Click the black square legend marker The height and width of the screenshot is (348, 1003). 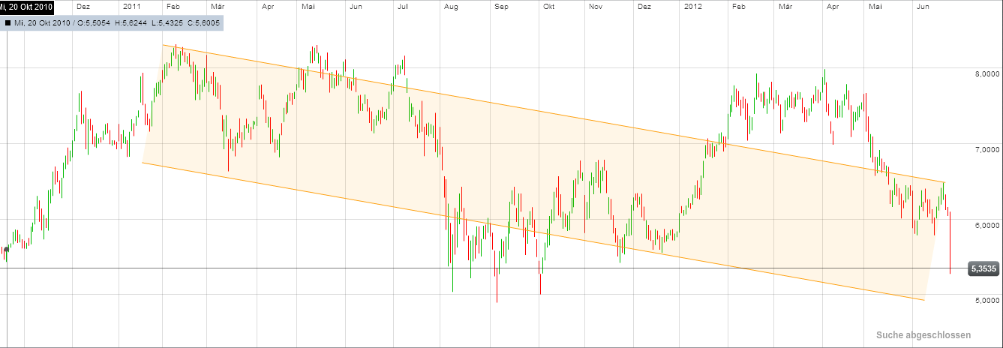tap(8, 23)
